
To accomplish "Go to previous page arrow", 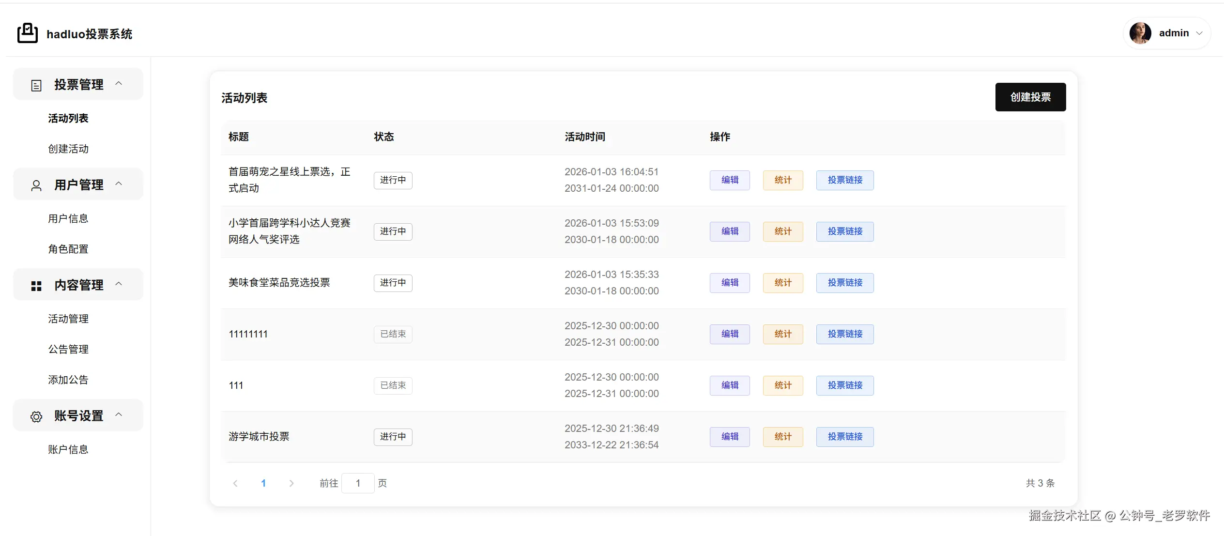I will pyautogui.click(x=235, y=483).
